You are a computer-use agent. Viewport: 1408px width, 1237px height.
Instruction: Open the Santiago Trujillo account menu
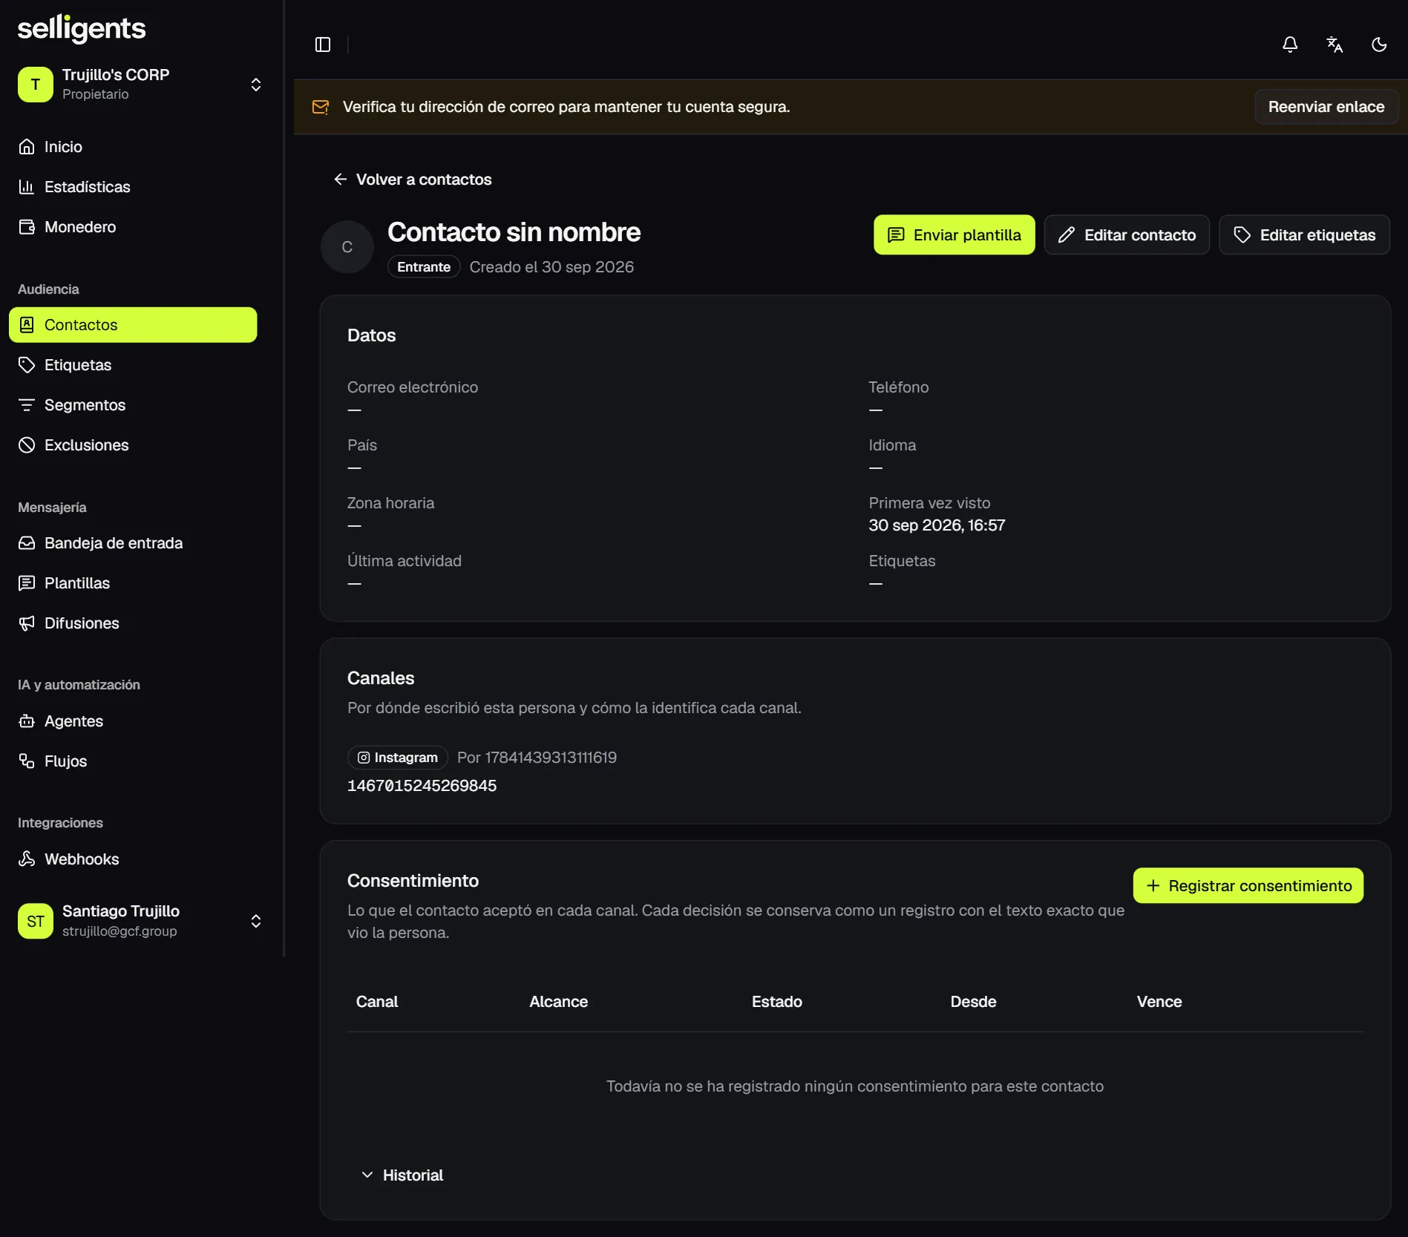pos(141,921)
